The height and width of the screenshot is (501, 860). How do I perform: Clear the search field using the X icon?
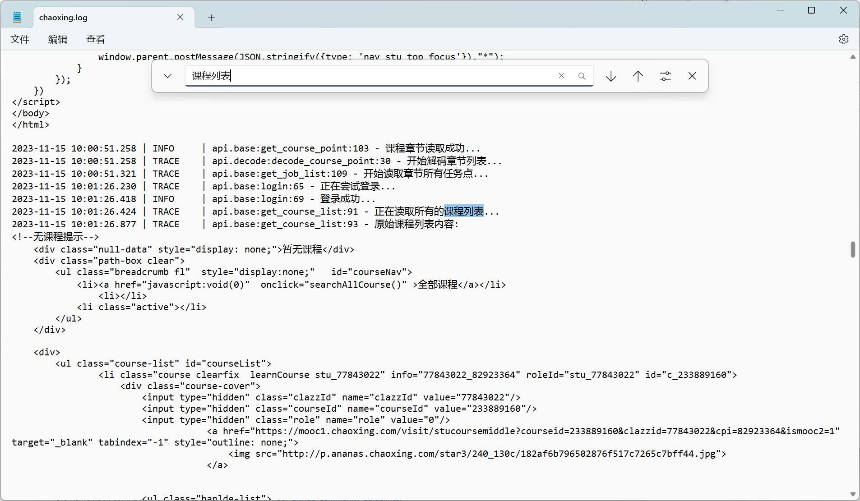click(x=561, y=76)
